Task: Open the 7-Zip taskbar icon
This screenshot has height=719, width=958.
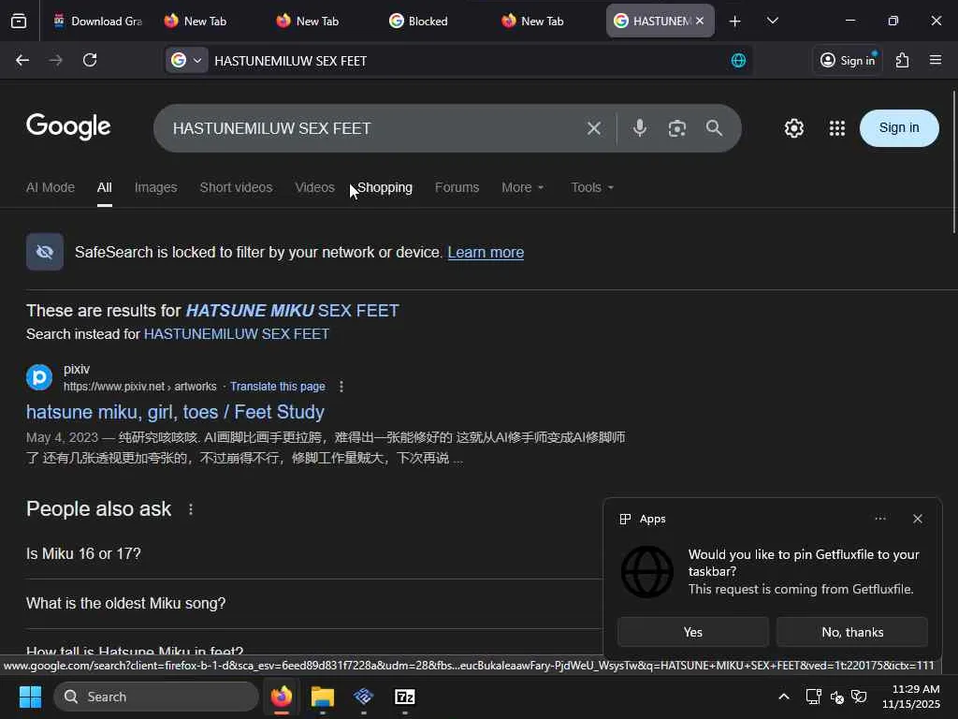Action: [x=404, y=697]
